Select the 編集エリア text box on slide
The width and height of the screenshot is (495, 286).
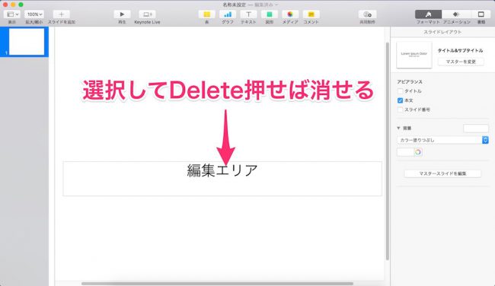point(222,179)
